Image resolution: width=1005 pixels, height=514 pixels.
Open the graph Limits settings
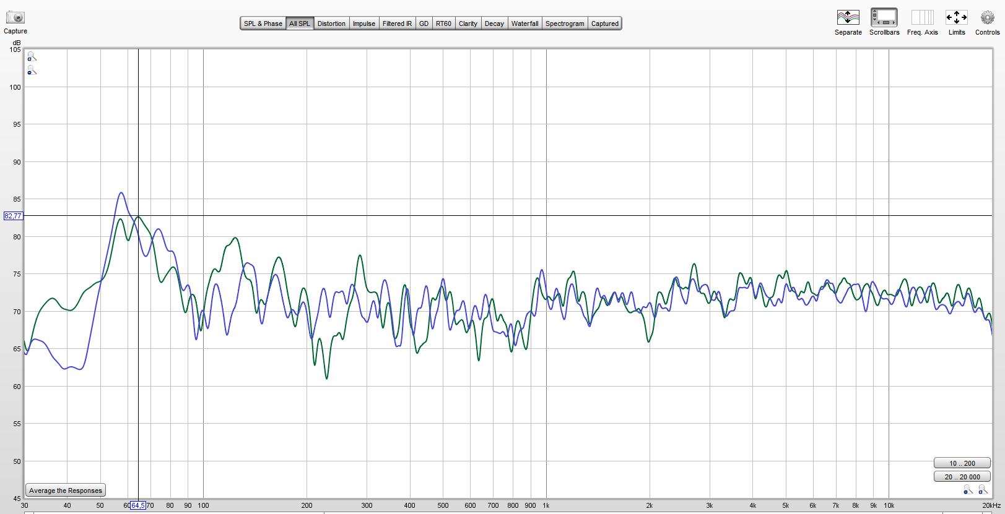[x=956, y=17]
